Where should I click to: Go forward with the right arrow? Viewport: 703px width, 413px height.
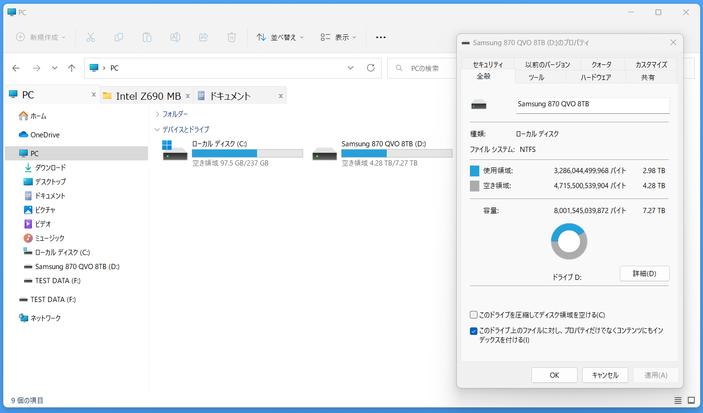click(x=37, y=68)
